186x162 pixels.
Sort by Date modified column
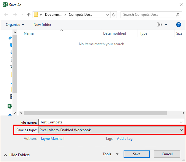click(x=114, y=33)
